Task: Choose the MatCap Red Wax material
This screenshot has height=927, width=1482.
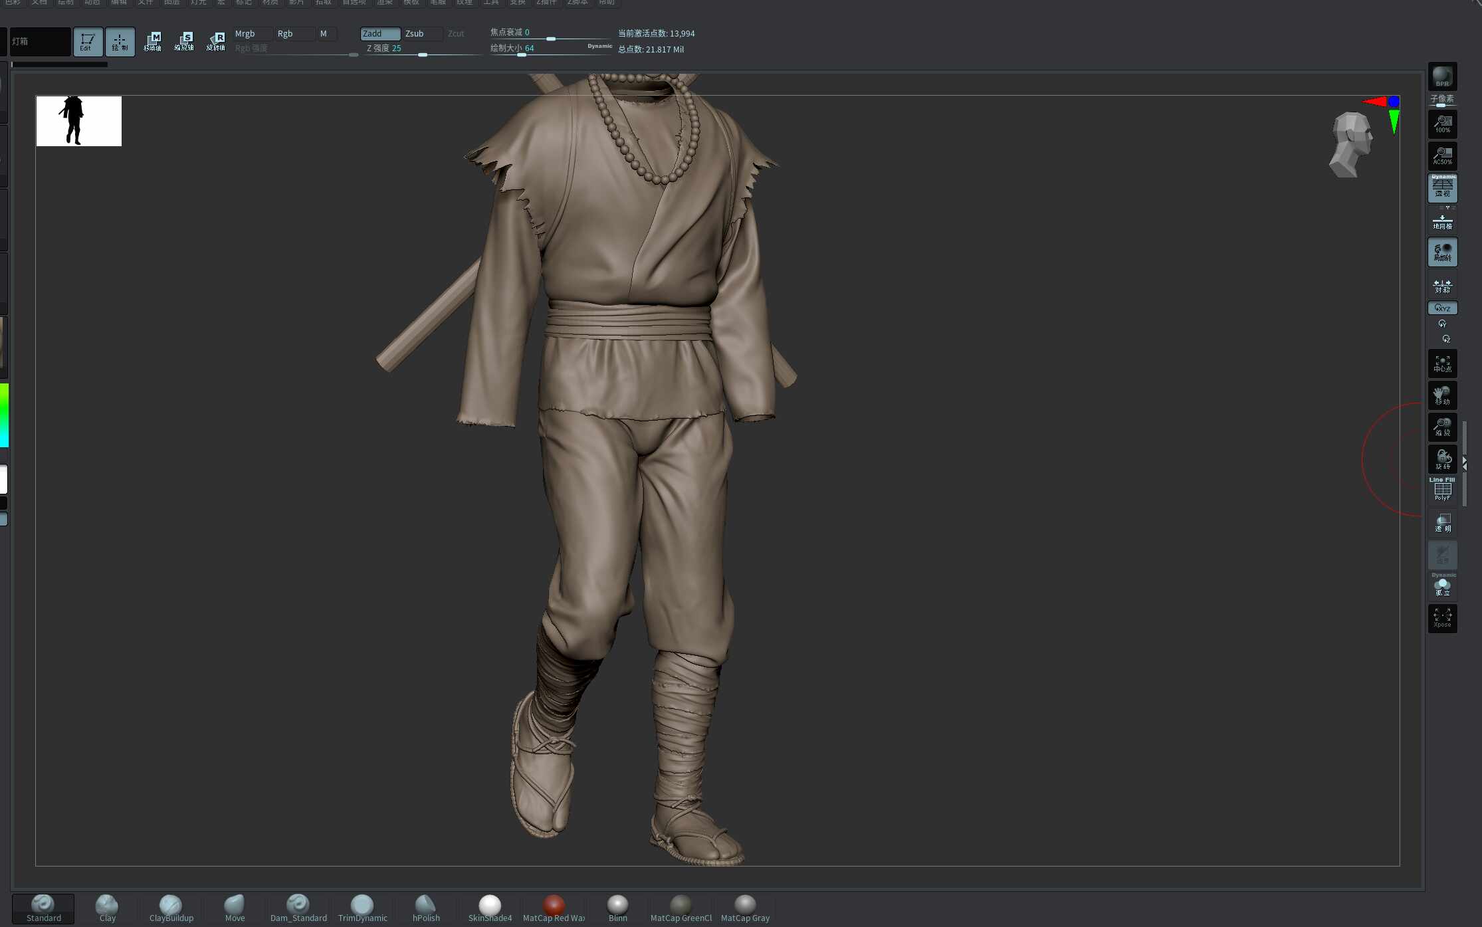Action: pyautogui.click(x=554, y=908)
